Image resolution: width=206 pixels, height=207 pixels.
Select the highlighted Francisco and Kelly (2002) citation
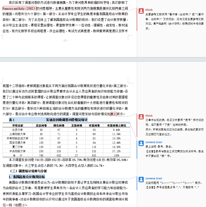[x=19, y=9]
